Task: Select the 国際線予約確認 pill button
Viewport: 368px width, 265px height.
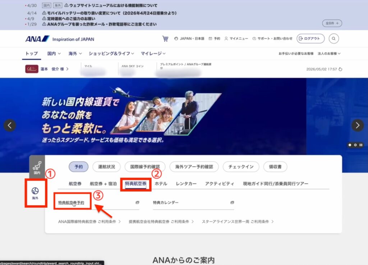Action: point(145,167)
